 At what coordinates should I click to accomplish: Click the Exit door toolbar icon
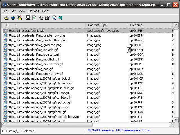[60, 18]
